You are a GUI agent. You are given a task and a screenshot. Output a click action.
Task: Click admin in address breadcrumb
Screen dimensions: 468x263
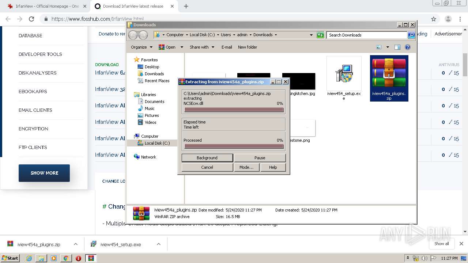242,35
